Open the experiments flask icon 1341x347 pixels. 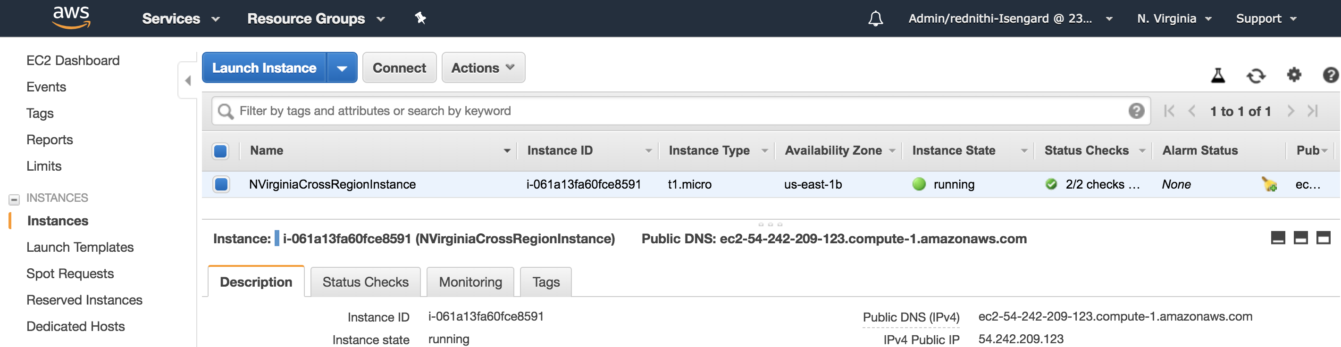(x=1218, y=75)
